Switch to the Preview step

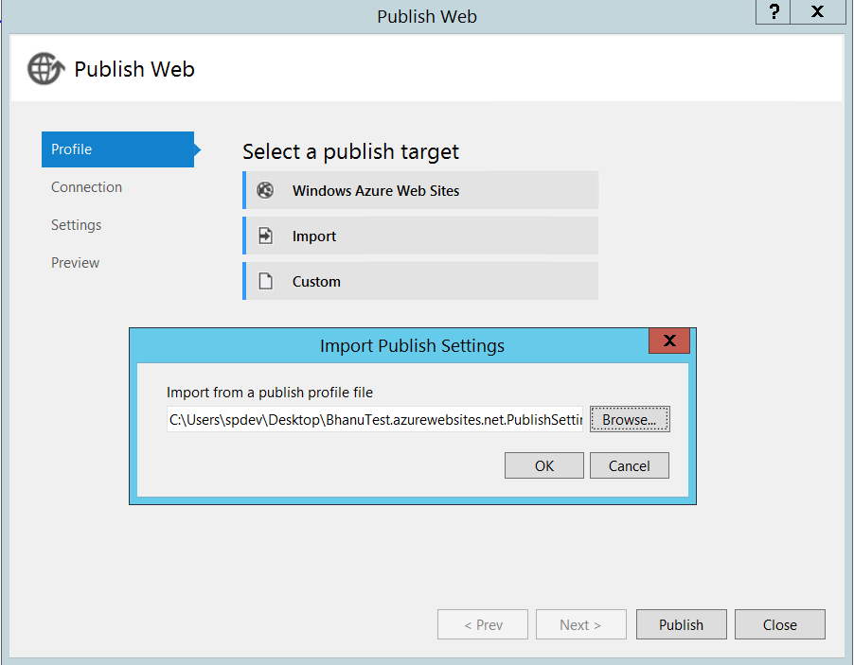point(75,263)
